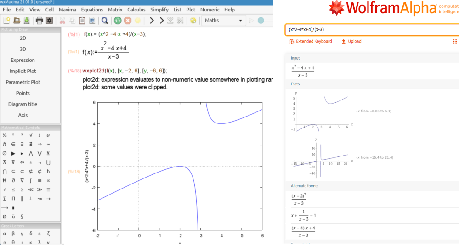The image size is (459, 245).
Task: Click the greyed animation play icon
Action: click(x=251, y=21)
